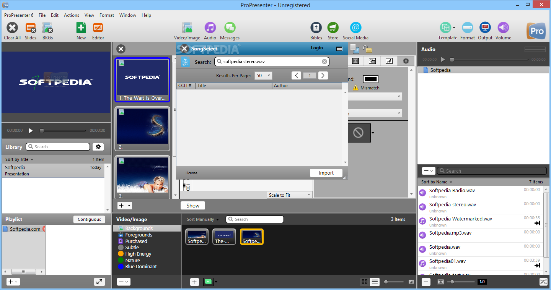Click the Clear All toolbar icon
Image resolution: width=551 pixels, height=290 pixels.
pos(12,28)
